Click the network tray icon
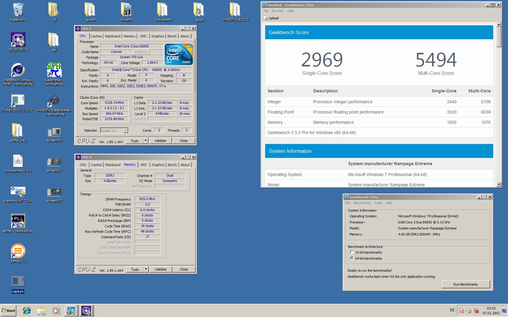 click(x=476, y=311)
